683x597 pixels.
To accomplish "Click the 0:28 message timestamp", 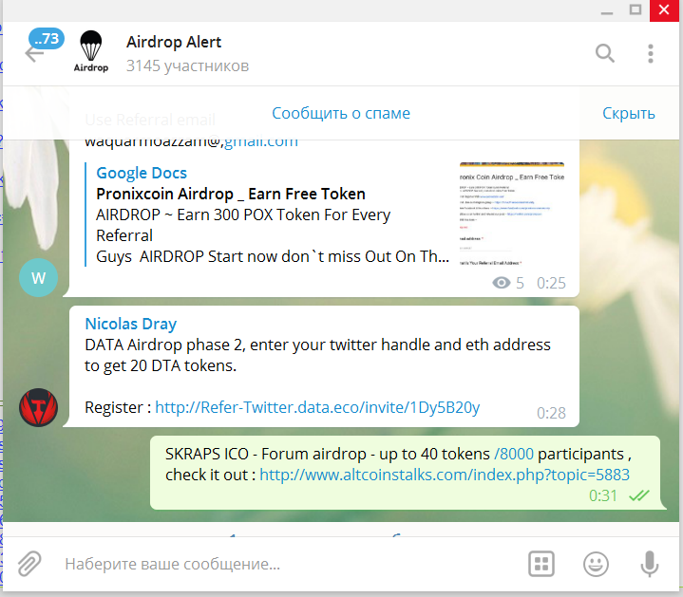I will coord(551,413).
